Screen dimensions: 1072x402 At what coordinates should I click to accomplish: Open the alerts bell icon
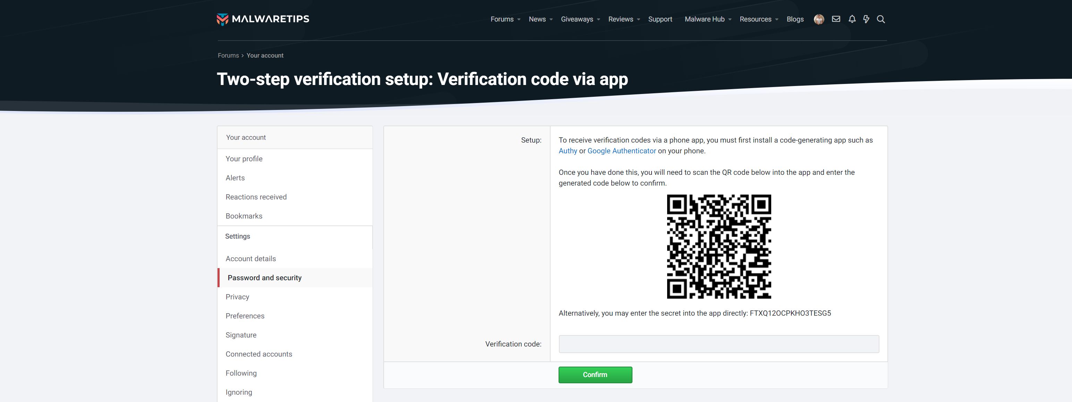852,19
